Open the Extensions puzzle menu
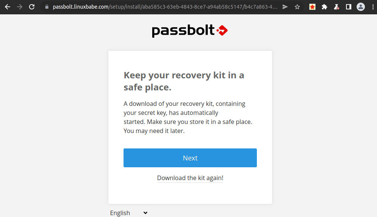The width and height of the screenshot is (377, 217). [x=324, y=7]
